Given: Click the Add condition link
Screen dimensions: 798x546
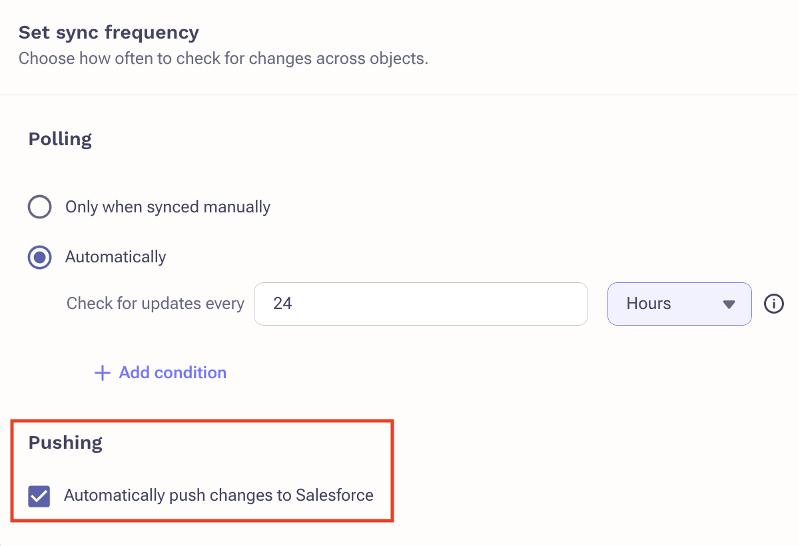Looking at the screenshot, I should [x=161, y=373].
